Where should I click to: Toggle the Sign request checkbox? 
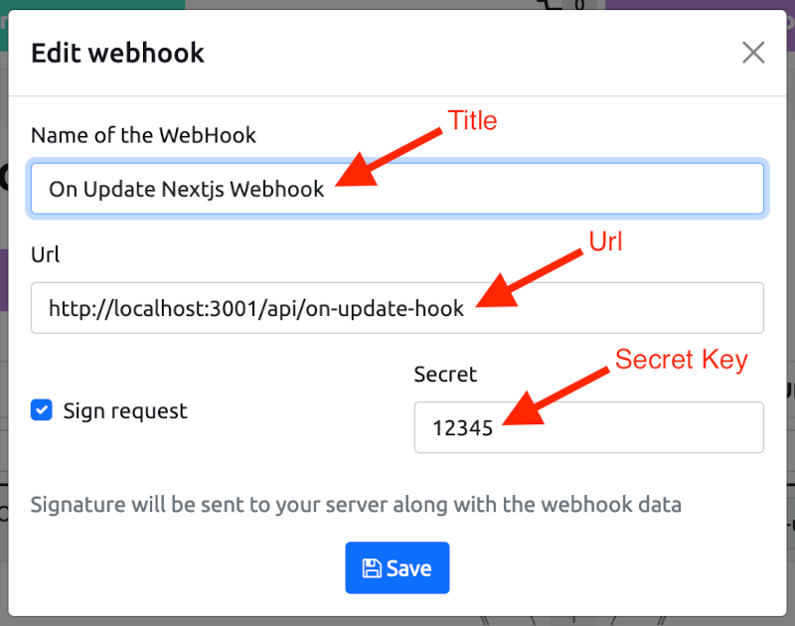[x=41, y=409]
